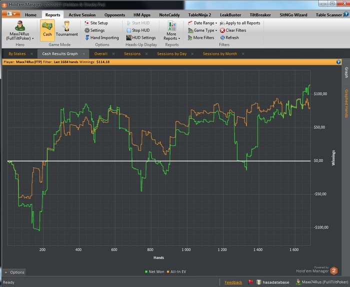350x287 pixels.
Task: Open the Overall report tab
Action: [x=100, y=54]
